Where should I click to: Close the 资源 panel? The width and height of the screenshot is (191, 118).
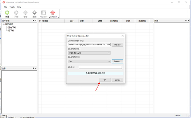188,20
